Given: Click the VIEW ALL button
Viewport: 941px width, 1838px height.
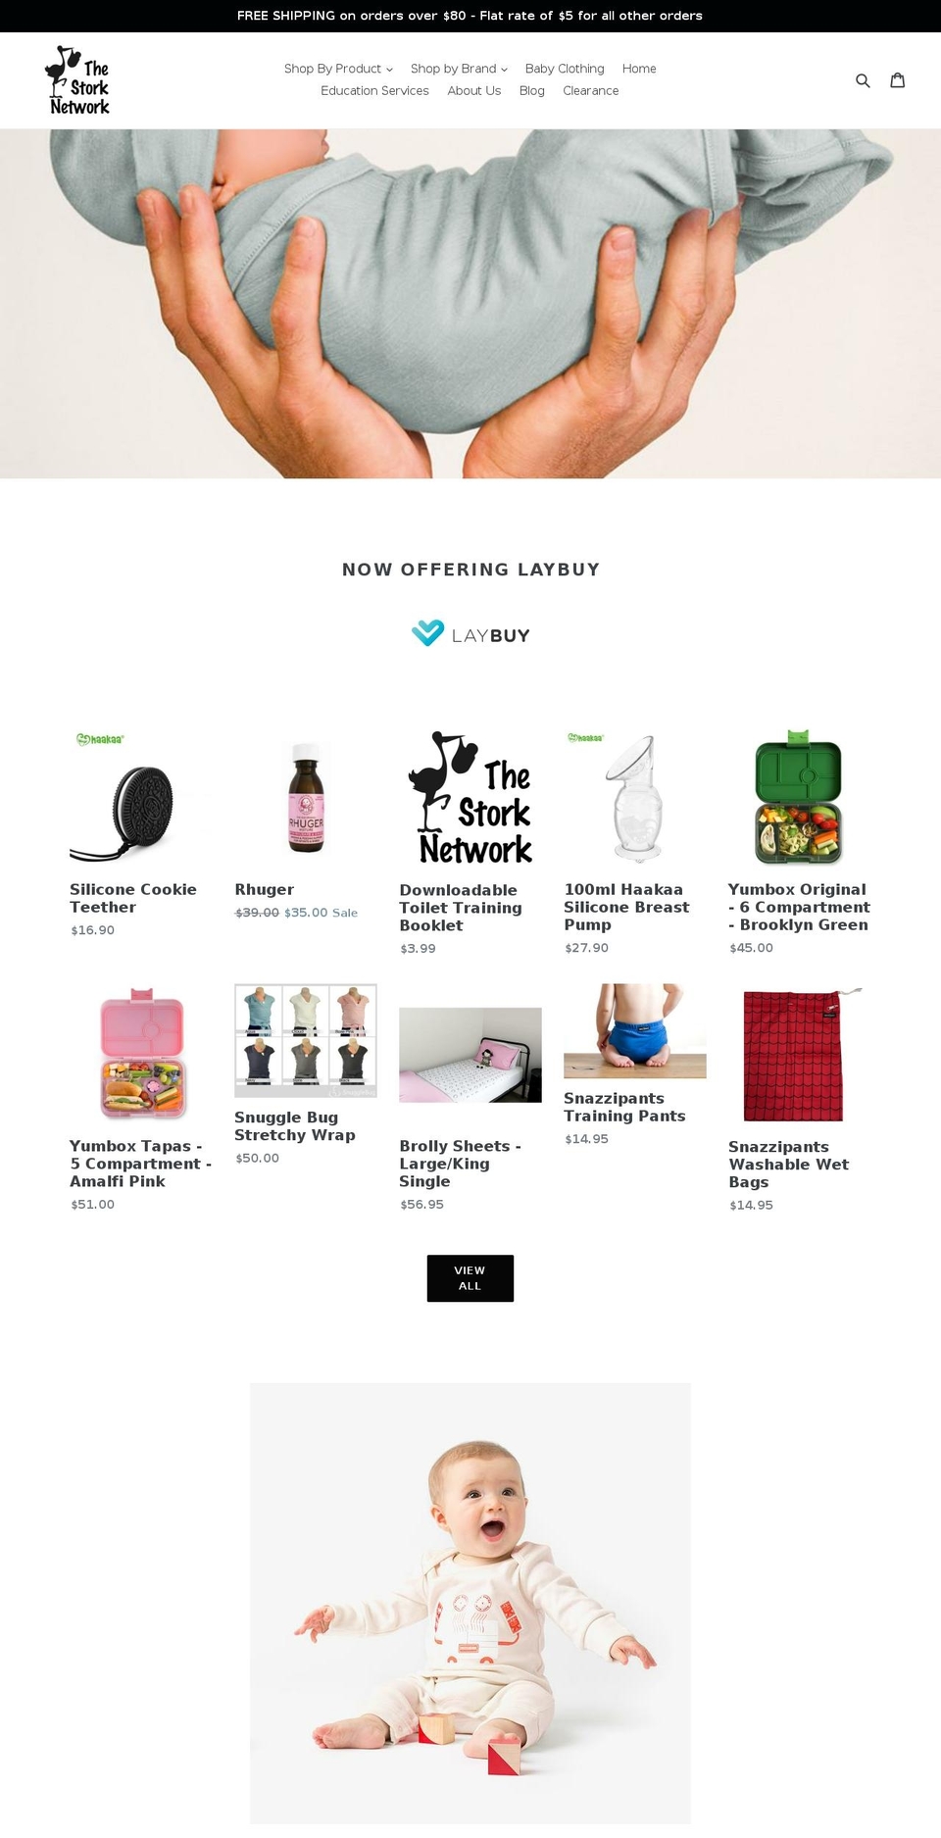Looking at the screenshot, I should pos(470,1278).
